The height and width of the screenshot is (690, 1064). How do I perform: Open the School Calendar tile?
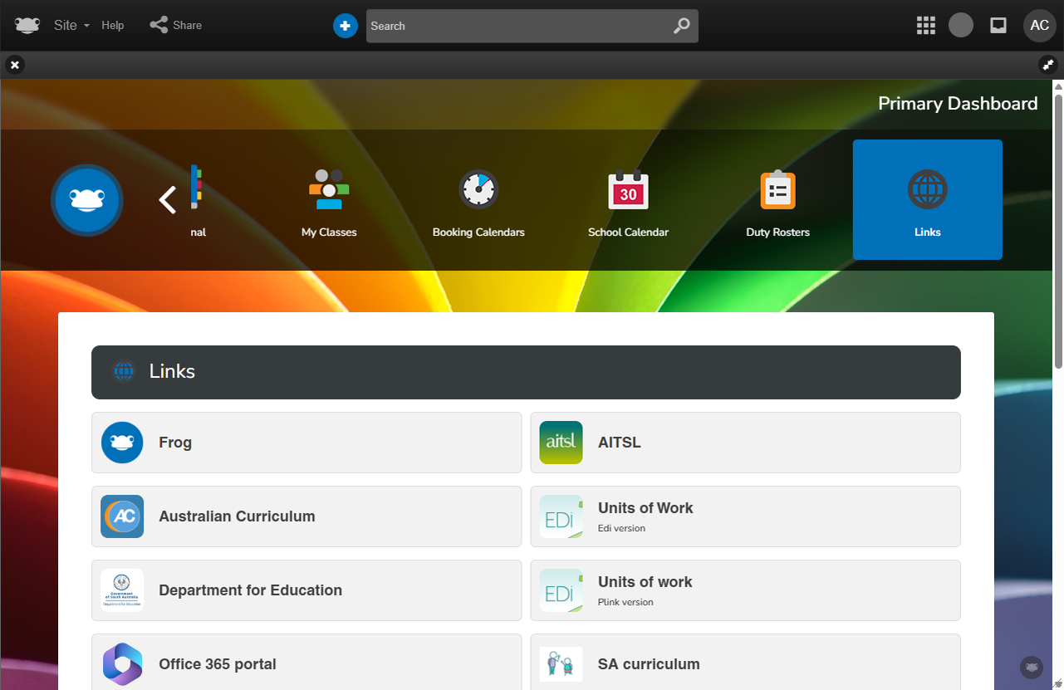click(x=628, y=200)
